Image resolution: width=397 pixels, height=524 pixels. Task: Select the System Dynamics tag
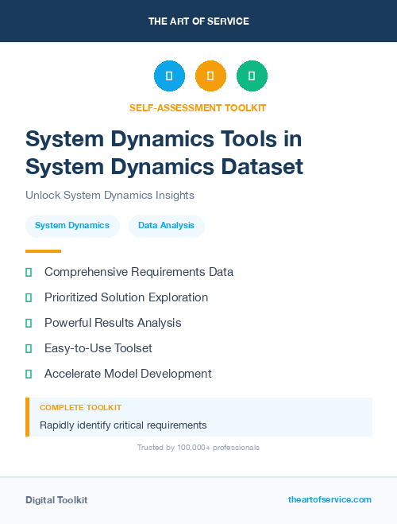[72, 226]
